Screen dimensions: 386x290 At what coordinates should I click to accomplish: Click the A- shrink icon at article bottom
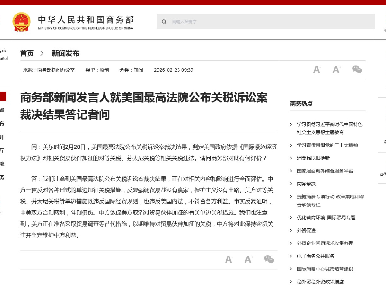pyautogui.click(x=229, y=259)
